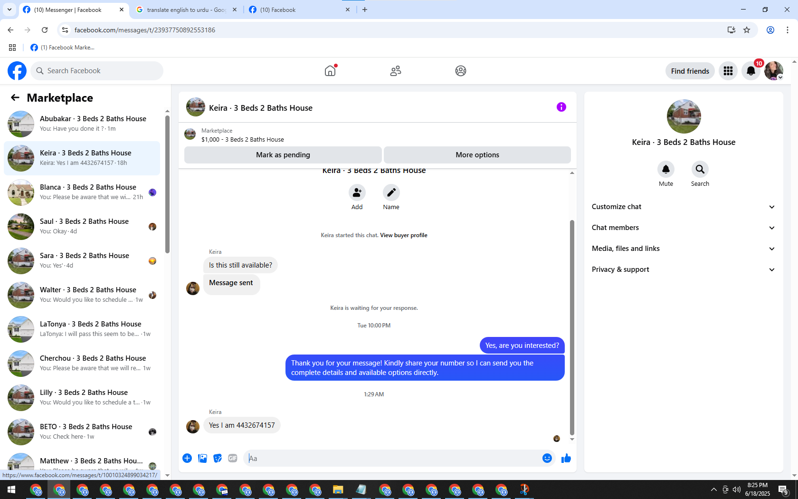The height and width of the screenshot is (499, 798).
Task: Open the BETO conversation
Action: (x=82, y=432)
